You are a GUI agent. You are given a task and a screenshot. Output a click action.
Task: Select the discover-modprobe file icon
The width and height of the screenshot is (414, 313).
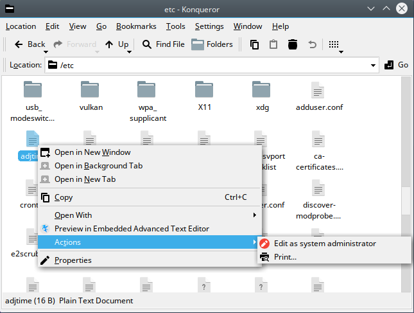click(x=318, y=188)
